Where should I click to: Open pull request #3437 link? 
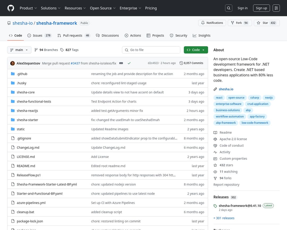point(75,63)
